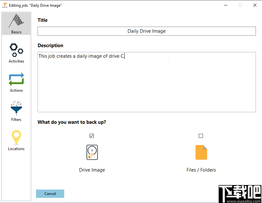
Task: Select the Files / Folders document icon
Action: [201, 152]
